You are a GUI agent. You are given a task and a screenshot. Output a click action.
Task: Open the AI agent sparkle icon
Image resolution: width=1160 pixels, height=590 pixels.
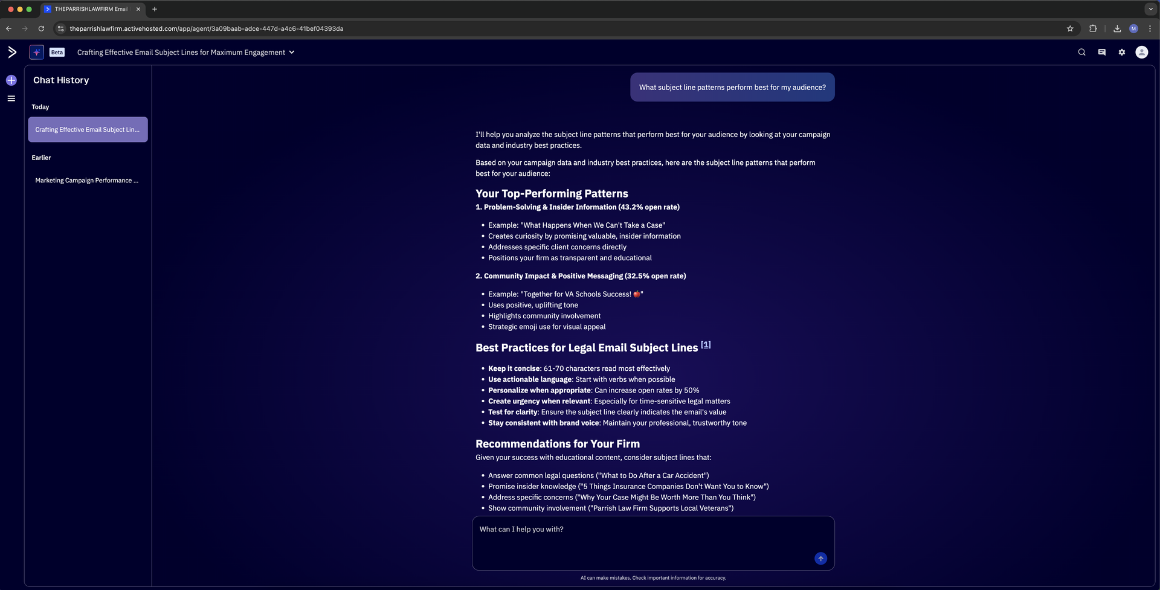pyautogui.click(x=37, y=53)
